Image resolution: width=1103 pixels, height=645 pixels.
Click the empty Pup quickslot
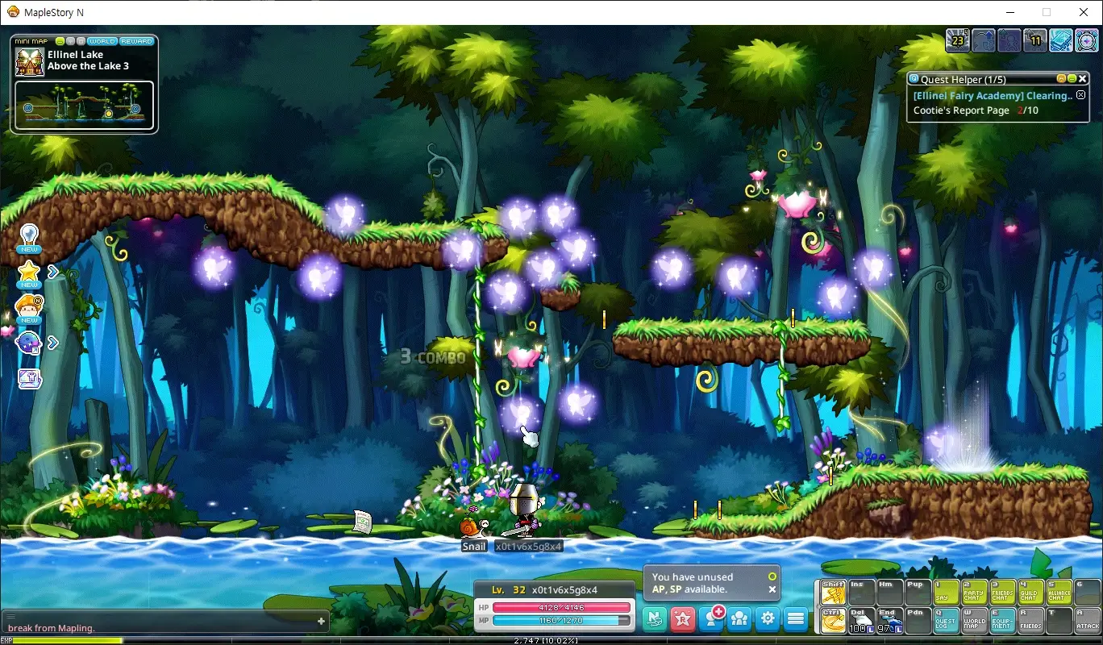point(918,593)
